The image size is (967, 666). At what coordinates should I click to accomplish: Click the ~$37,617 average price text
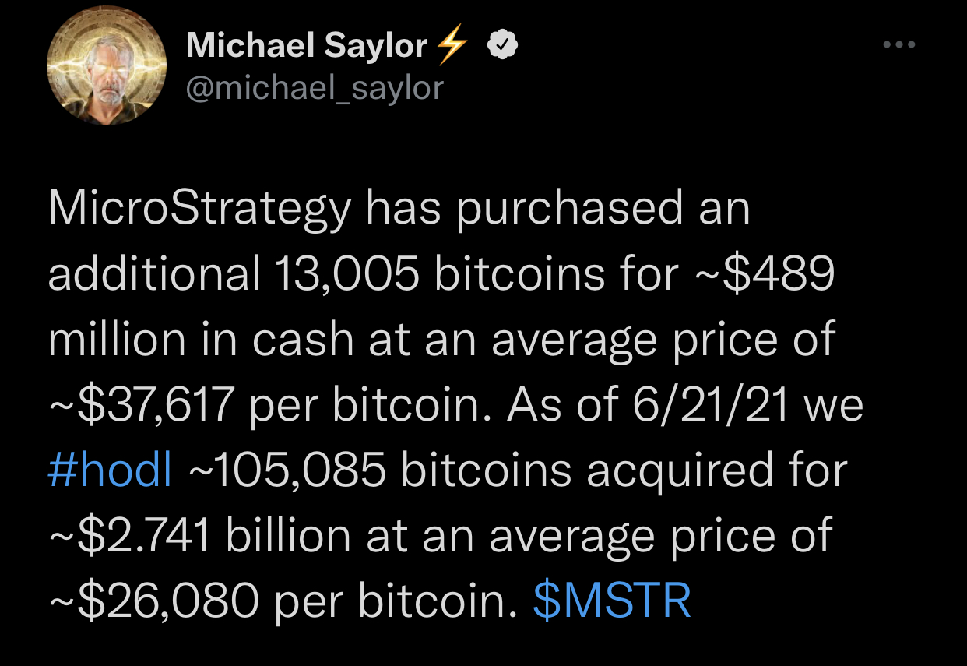(x=141, y=406)
